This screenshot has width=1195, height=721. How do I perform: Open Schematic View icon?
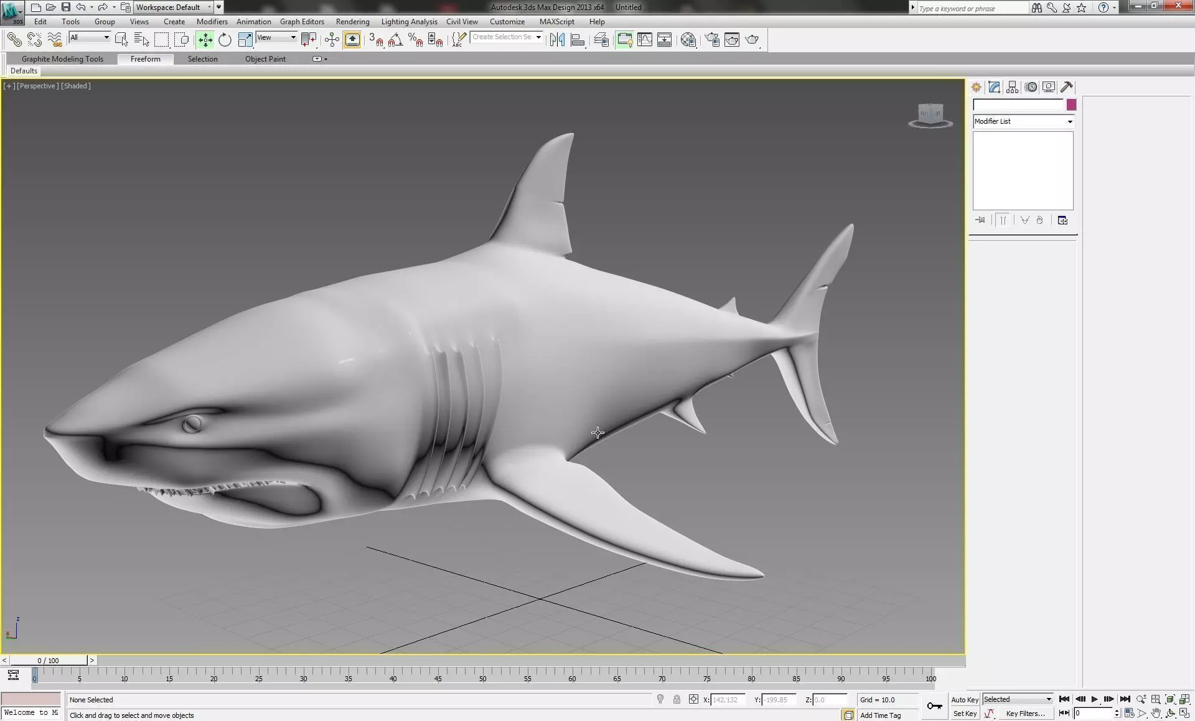click(664, 40)
